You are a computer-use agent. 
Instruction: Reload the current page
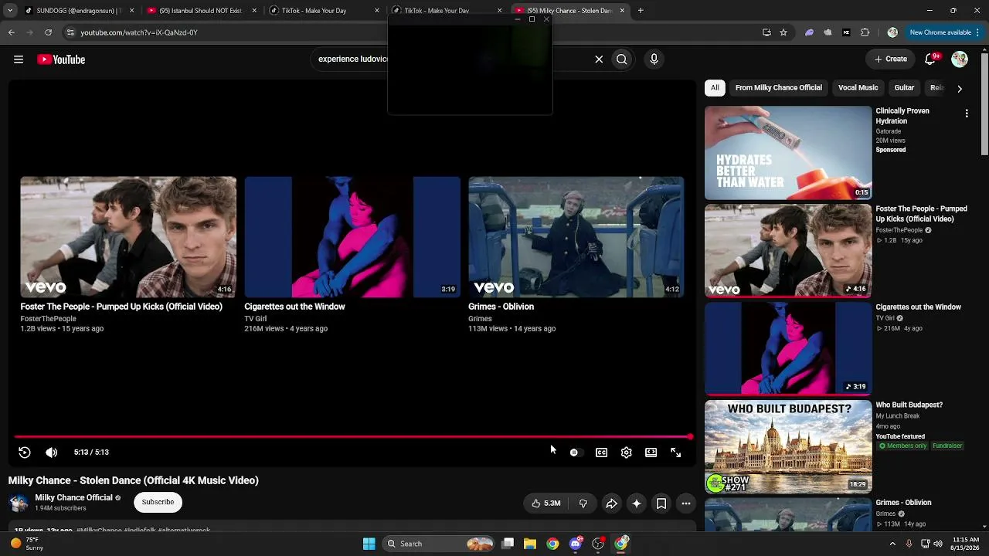click(48, 32)
